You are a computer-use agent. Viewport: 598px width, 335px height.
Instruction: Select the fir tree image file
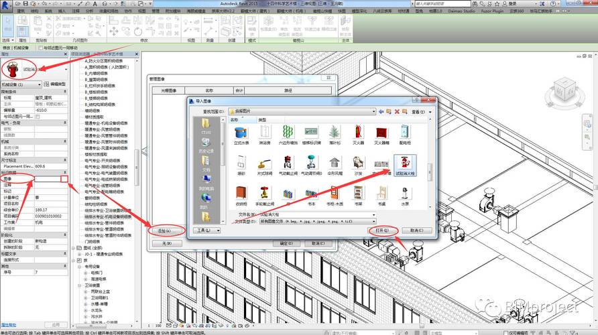(x=335, y=135)
